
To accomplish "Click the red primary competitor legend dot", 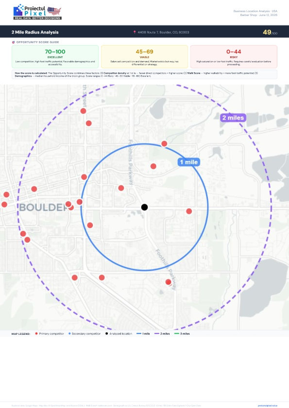I will click(x=36, y=333).
